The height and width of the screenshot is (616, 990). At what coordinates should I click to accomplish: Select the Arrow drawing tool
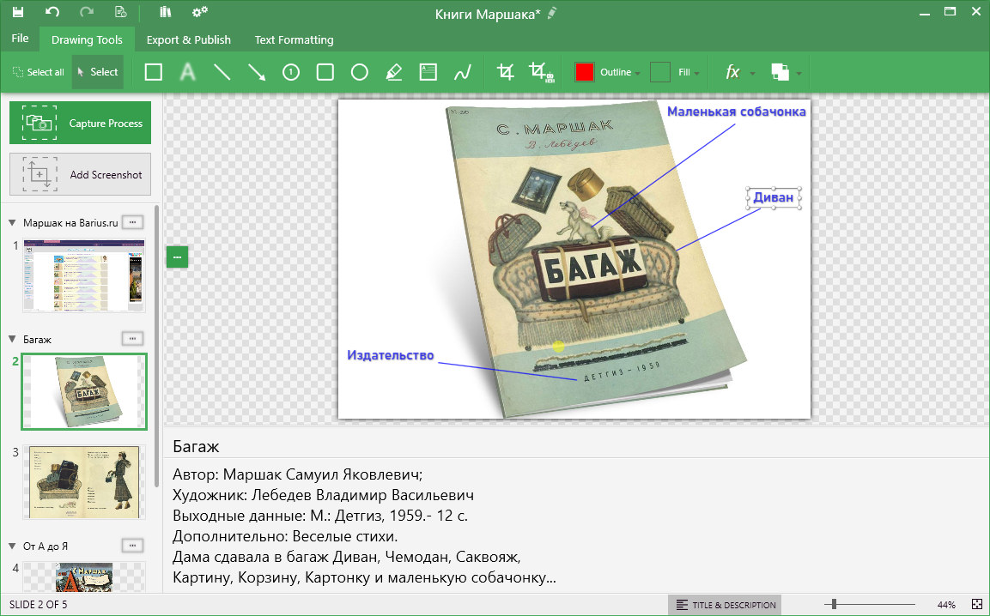click(257, 72)
